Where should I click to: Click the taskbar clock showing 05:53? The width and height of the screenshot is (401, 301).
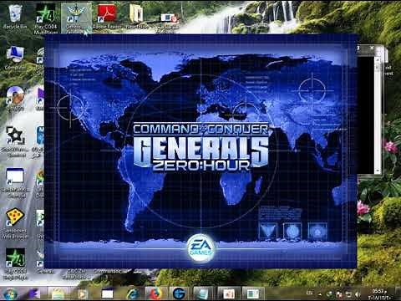(x=378, y=294)
